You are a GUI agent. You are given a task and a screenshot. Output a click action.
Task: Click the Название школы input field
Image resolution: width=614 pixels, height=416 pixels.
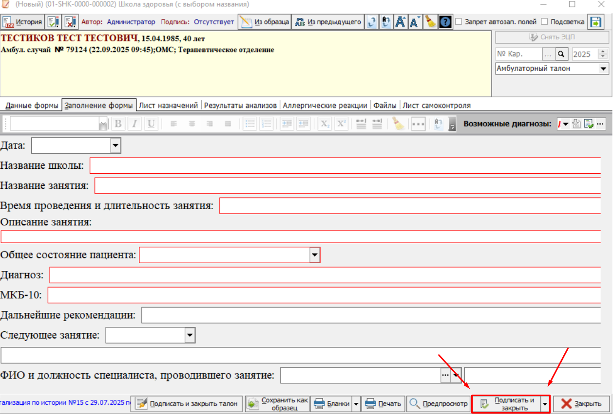pos(345,166)
